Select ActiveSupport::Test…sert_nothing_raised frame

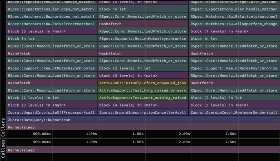(x=143, y=97)
